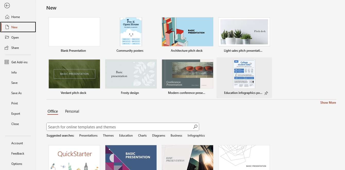Click the "Verdant pitch deck" caption text
This screenshot has width=345, height=170.
(x=74, y=93)
